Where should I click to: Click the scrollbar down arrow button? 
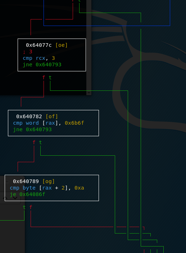pyautogui.click(x=89, y=93)
